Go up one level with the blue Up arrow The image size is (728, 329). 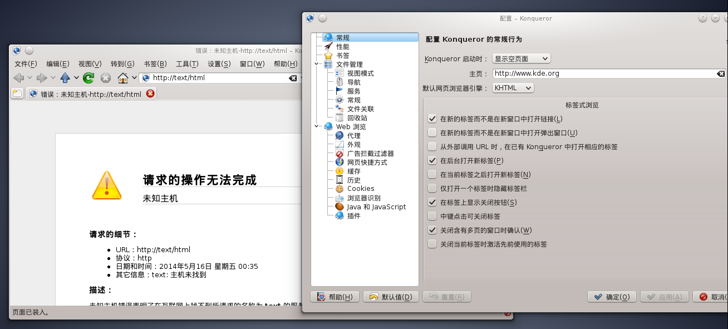coord(65,78)
